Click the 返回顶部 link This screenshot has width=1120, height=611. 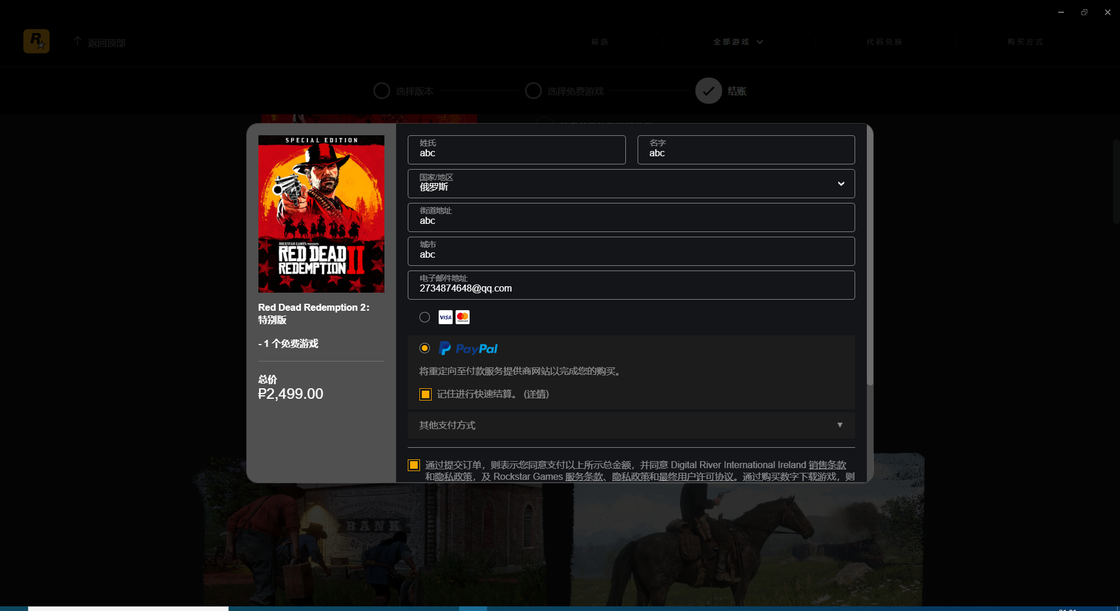pos(107,43)
